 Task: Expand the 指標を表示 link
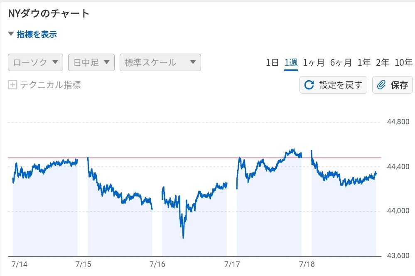[37, 34]
